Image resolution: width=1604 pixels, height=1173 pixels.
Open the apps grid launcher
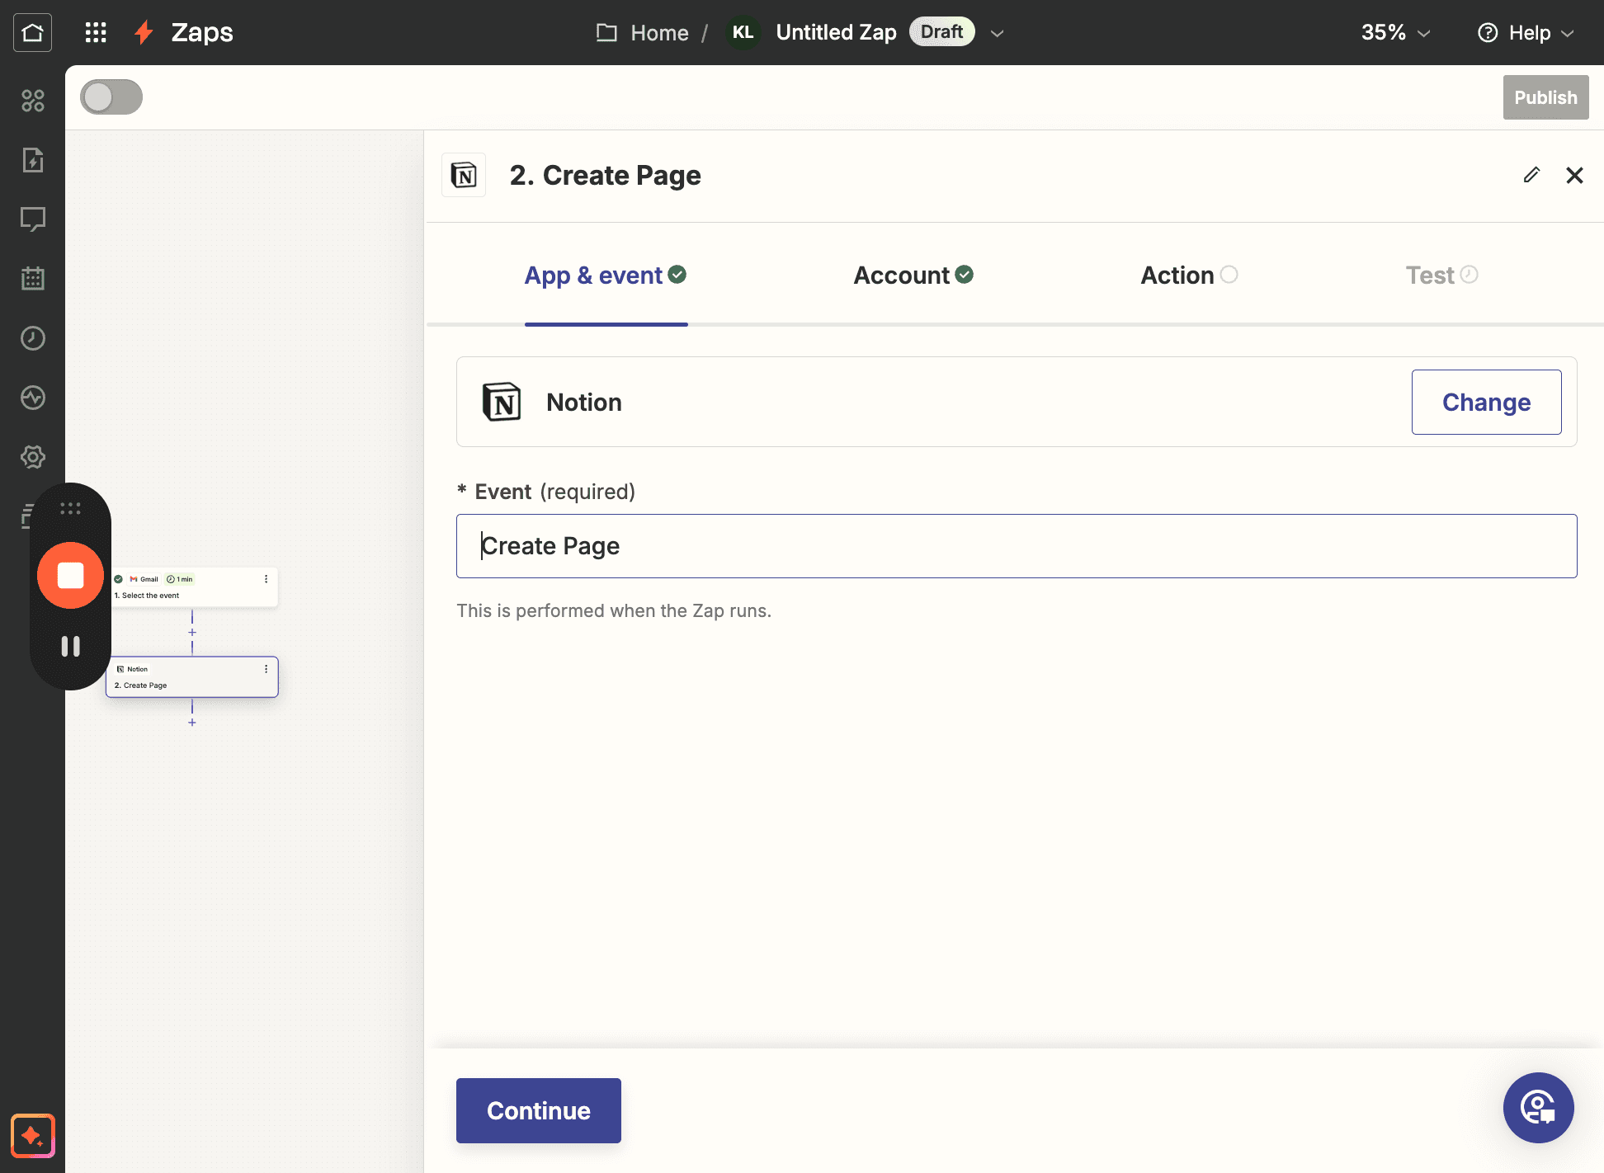tap(96, 32)
